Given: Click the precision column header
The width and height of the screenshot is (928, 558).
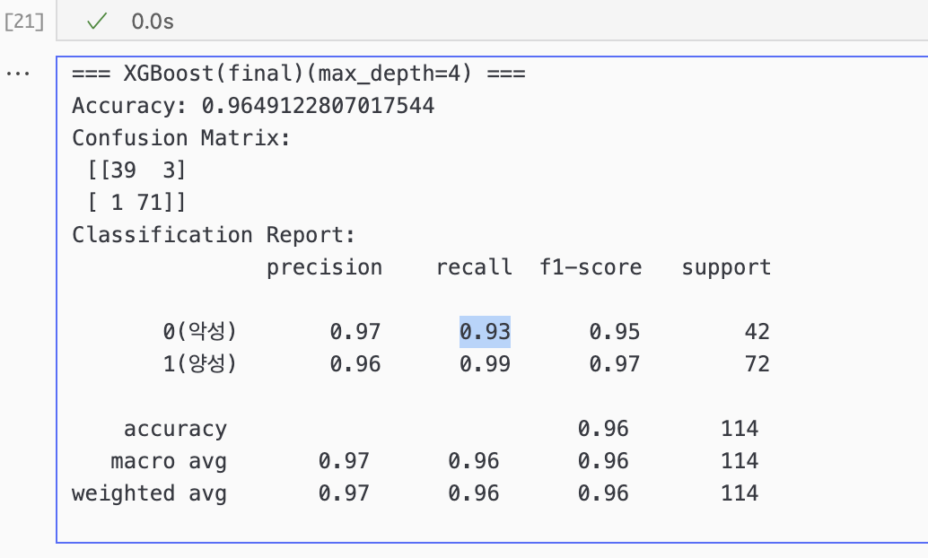Looking at the screenshot, I should tap(324, 268).
